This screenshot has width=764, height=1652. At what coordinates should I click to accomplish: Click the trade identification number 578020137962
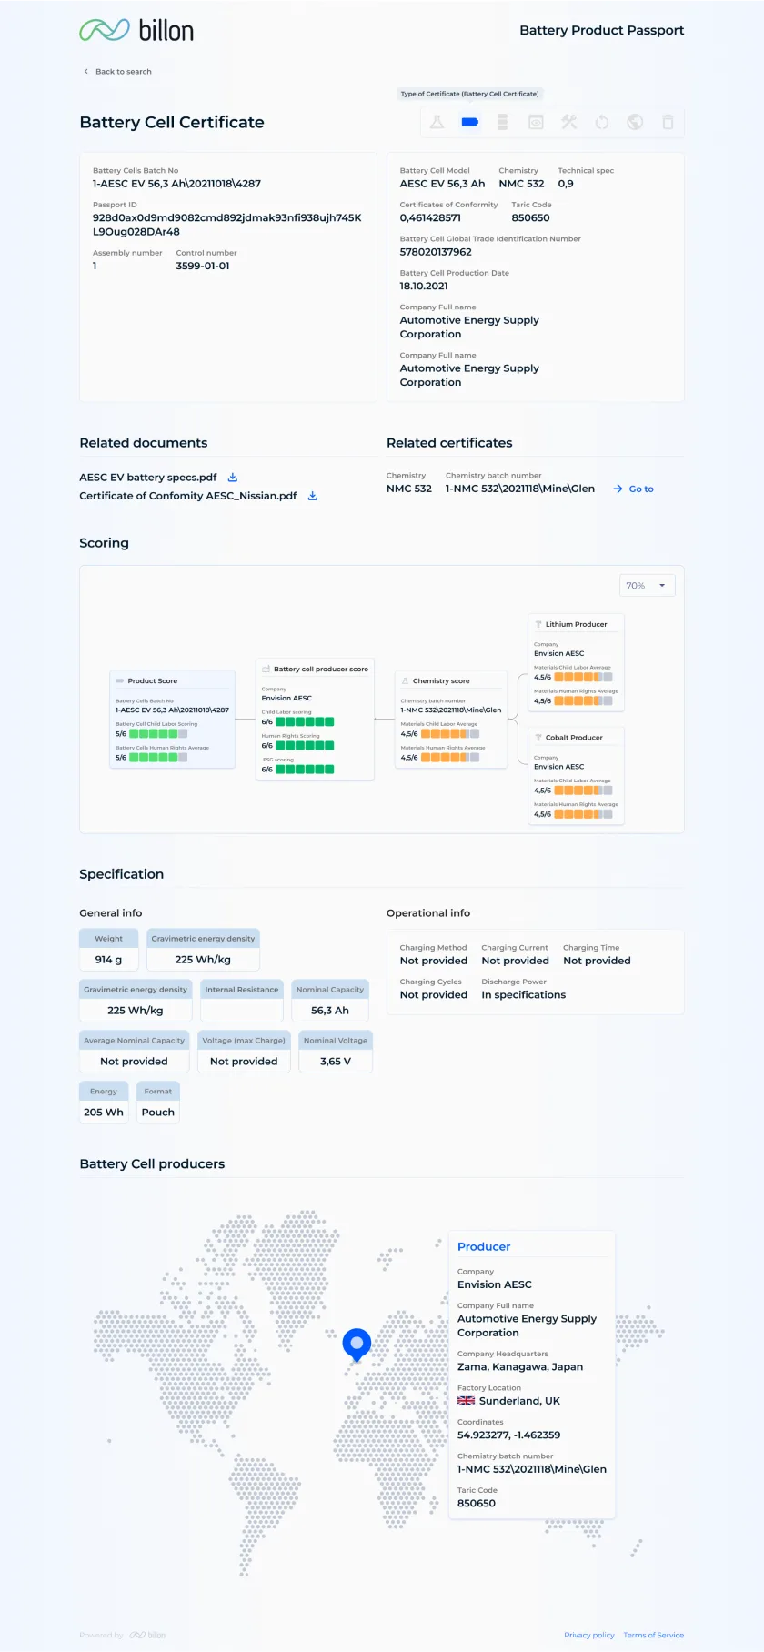[x=436, y=252]
